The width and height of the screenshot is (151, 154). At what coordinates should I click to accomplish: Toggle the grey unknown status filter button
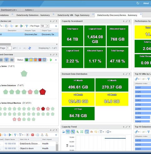coord(44,60)
